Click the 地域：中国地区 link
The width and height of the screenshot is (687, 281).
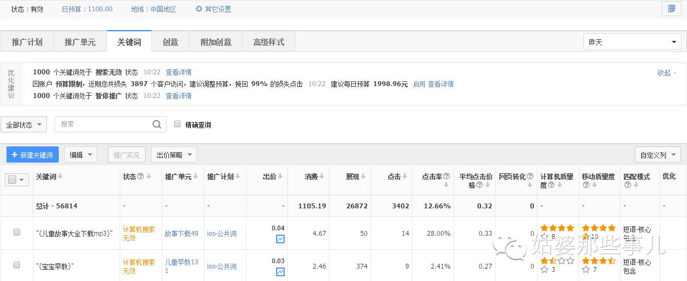click(154, 9)
